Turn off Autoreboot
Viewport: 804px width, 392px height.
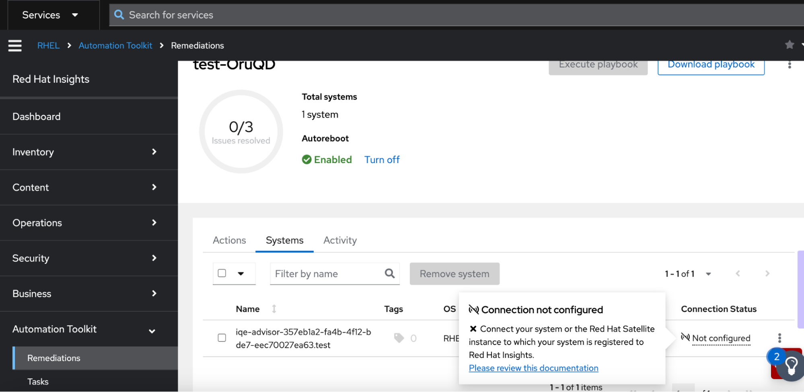click(382, 160)
